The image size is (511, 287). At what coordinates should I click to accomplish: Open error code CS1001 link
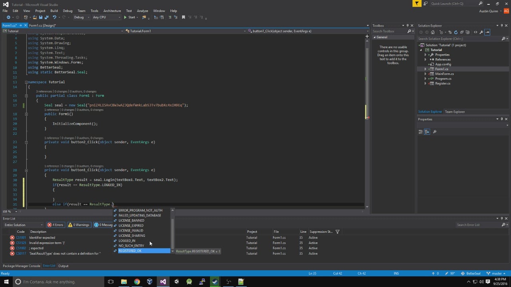[x=21, y=238]
